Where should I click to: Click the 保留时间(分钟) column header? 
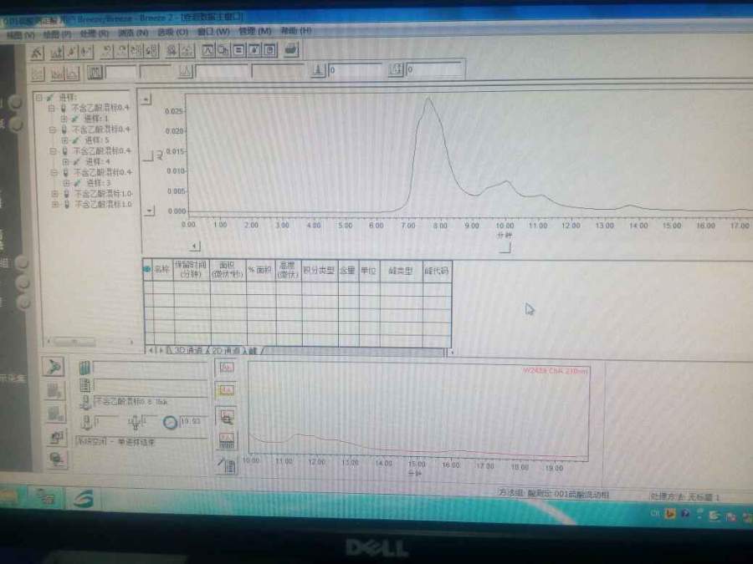point(191,270)
